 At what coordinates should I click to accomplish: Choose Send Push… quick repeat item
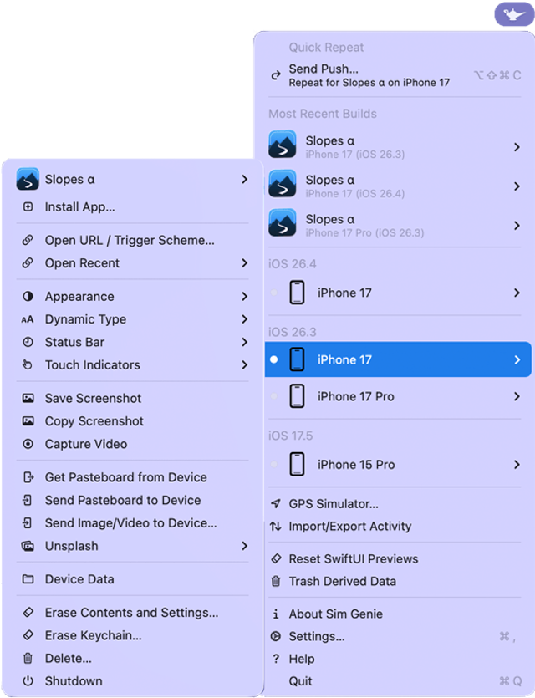[395, 75]
